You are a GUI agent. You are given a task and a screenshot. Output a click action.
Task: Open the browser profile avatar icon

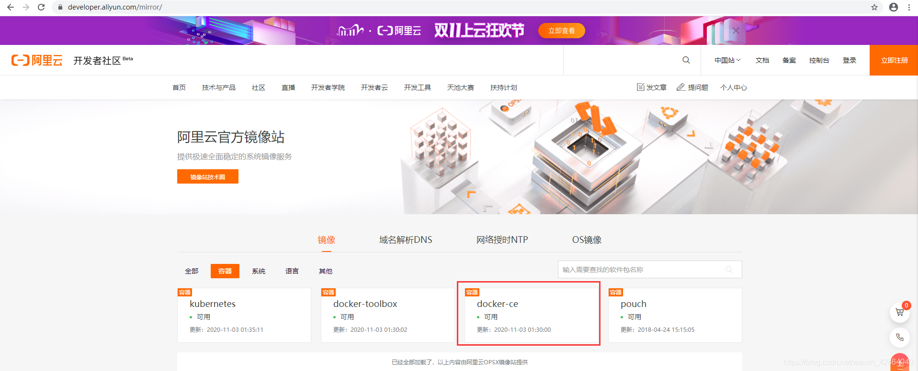pos(894,7)
